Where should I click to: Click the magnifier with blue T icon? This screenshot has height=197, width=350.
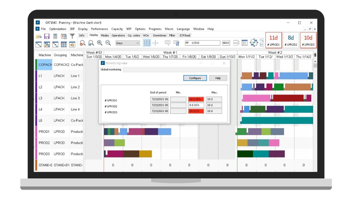click(91, 43)
